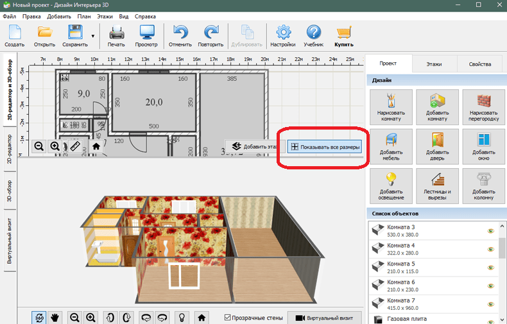Print the plan via Печать
The width and height of the screenshot is (507, 324).
[x=116, y=35]
